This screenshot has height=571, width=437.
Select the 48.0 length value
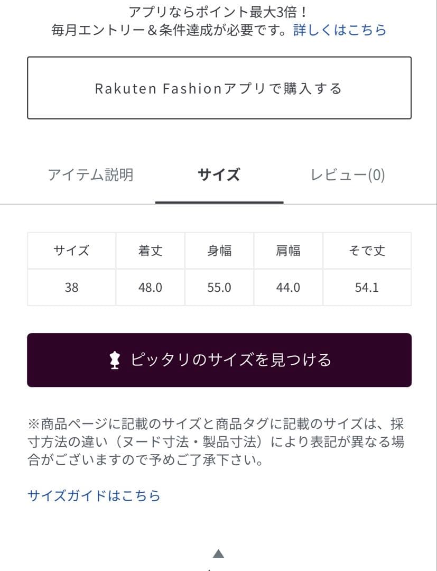click(x=150, y=287)
